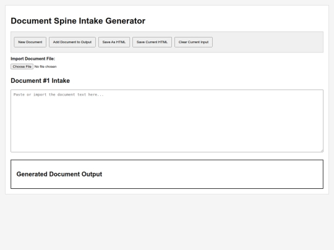Viewport: 334px width, 250px height.
Task: Click the 'No file chosen' text
Action: coord(45,67)
